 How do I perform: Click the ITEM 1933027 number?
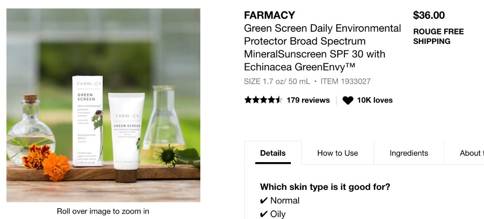point(346,82)
